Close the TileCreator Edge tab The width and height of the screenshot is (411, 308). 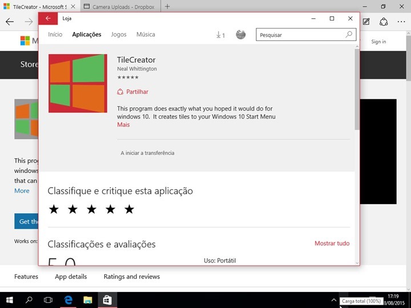coord(73,6)
